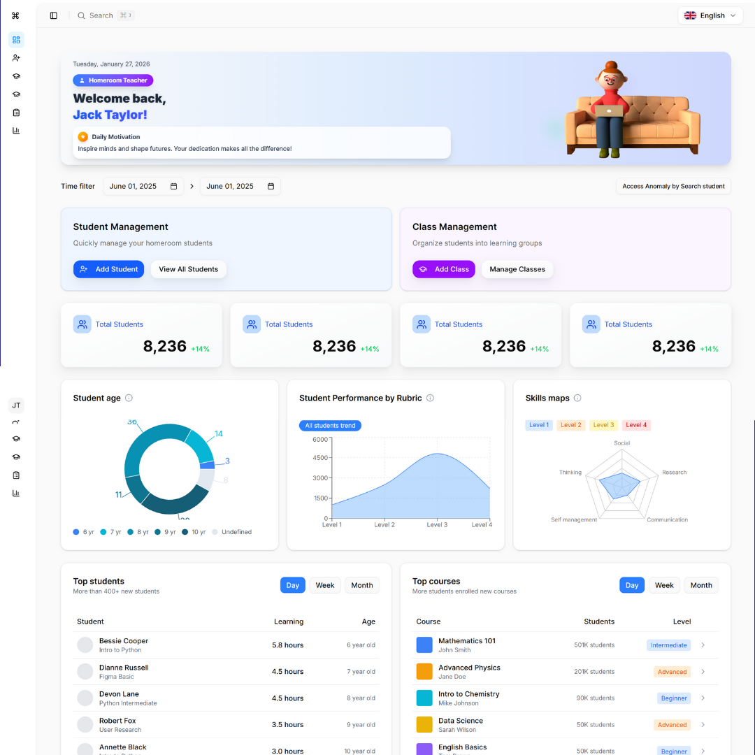Toggle the sidebar panel icon beside Search

54,15
